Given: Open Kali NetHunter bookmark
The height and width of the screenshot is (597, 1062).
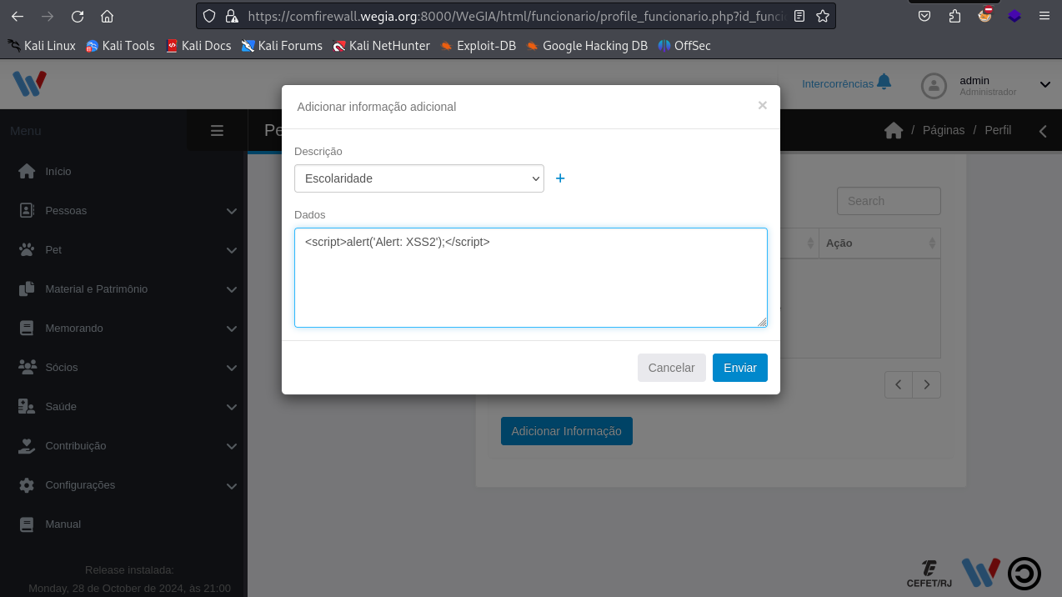Looking at the screenshot, I should coord(381,46).
